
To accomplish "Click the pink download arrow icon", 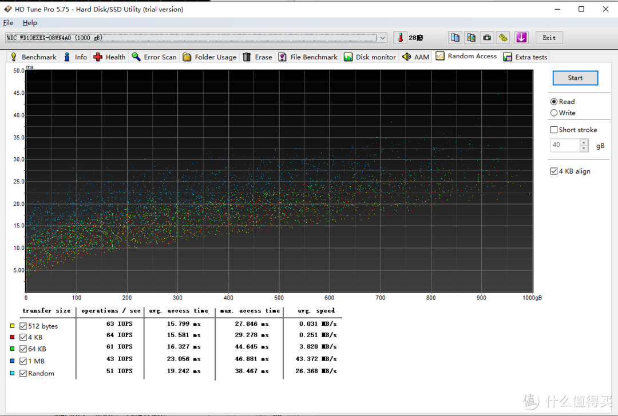I will tap(521, 38).
